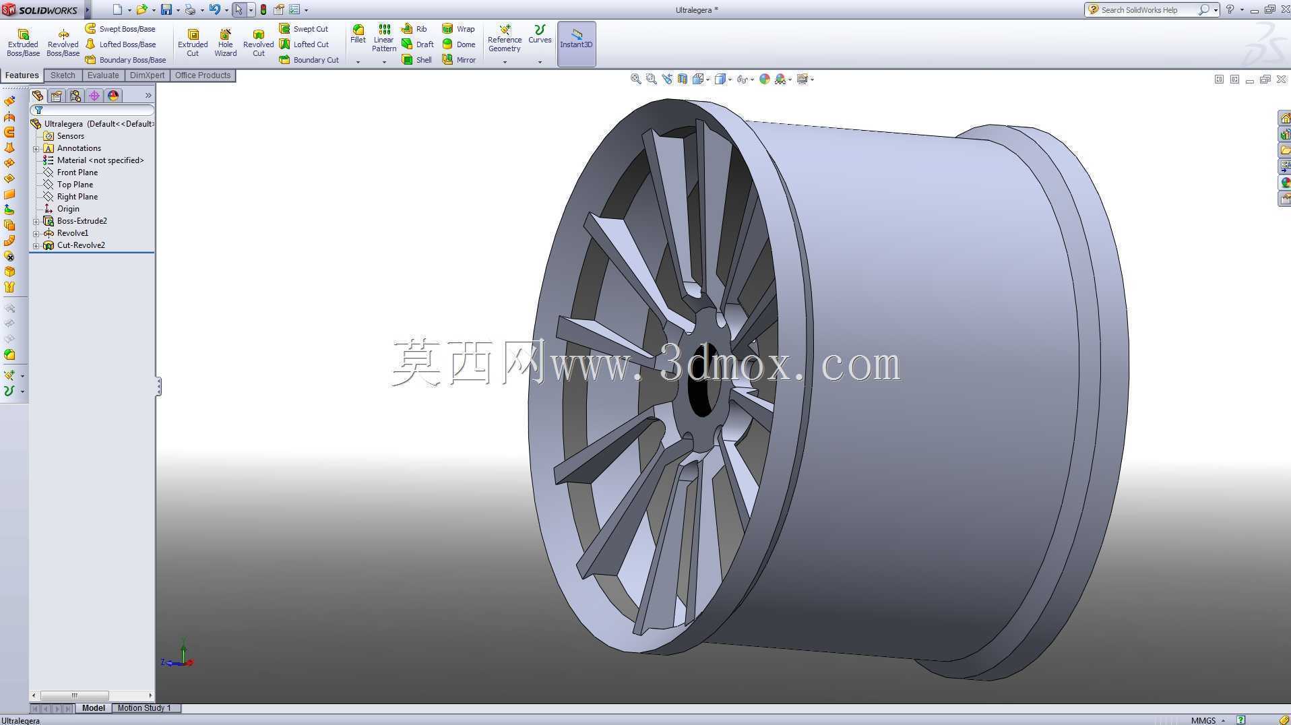Choose Swept Boss/Base feature
This screenshot has height=725, width=1291.
pyautogui.click(x=120, y=29)
